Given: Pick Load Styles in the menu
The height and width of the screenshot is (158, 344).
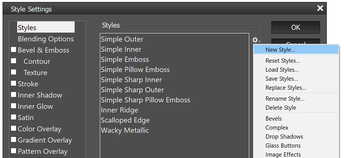Looking at the screenshot, I should [282, 70].
